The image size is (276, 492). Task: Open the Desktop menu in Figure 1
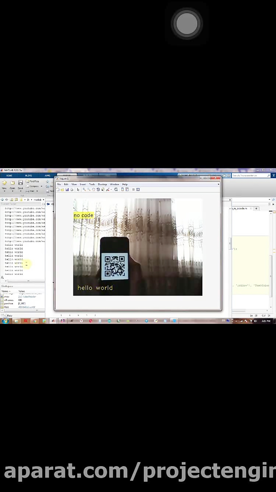[102, 184]
